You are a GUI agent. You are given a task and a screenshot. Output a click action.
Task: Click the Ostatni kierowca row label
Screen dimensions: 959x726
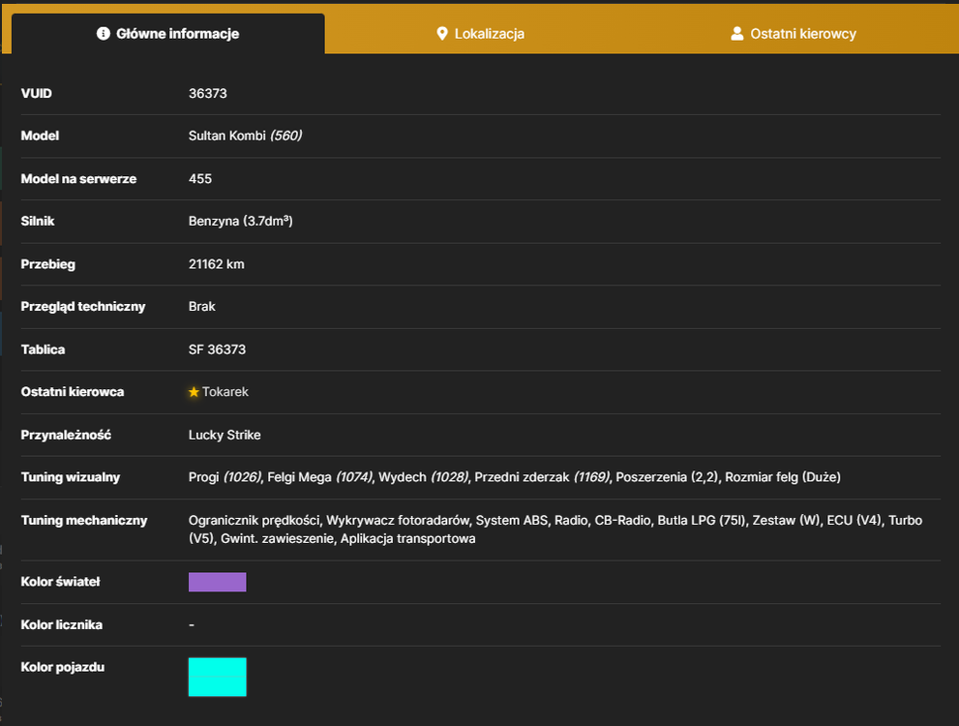(x=73, y=392)
